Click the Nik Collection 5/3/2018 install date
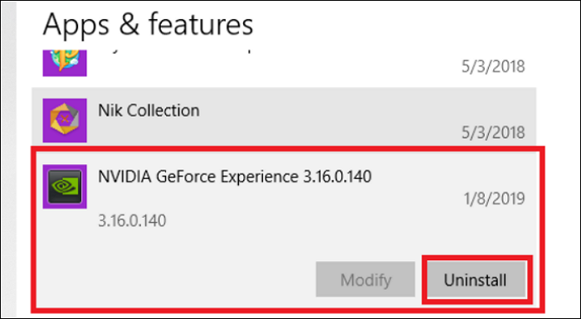581x319 pixels. (493, 133)
